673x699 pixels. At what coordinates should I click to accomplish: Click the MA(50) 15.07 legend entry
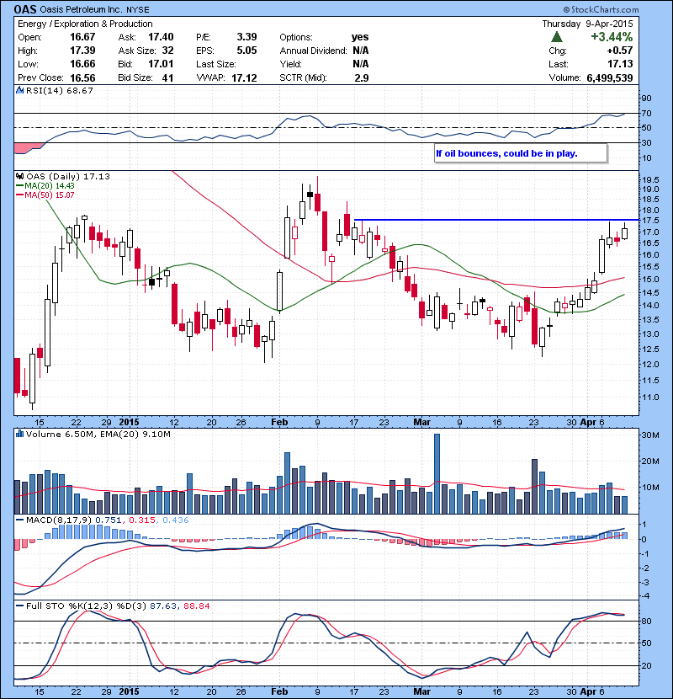tap(45, 195)
